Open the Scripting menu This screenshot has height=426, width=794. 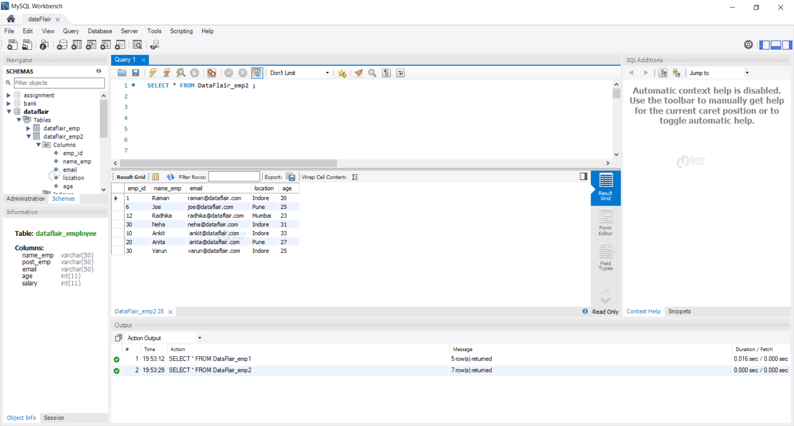pyautogui.click(x=181, y=31)
